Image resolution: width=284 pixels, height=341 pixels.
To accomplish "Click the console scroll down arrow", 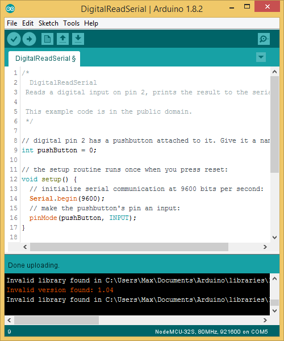I will click(275, 311).
